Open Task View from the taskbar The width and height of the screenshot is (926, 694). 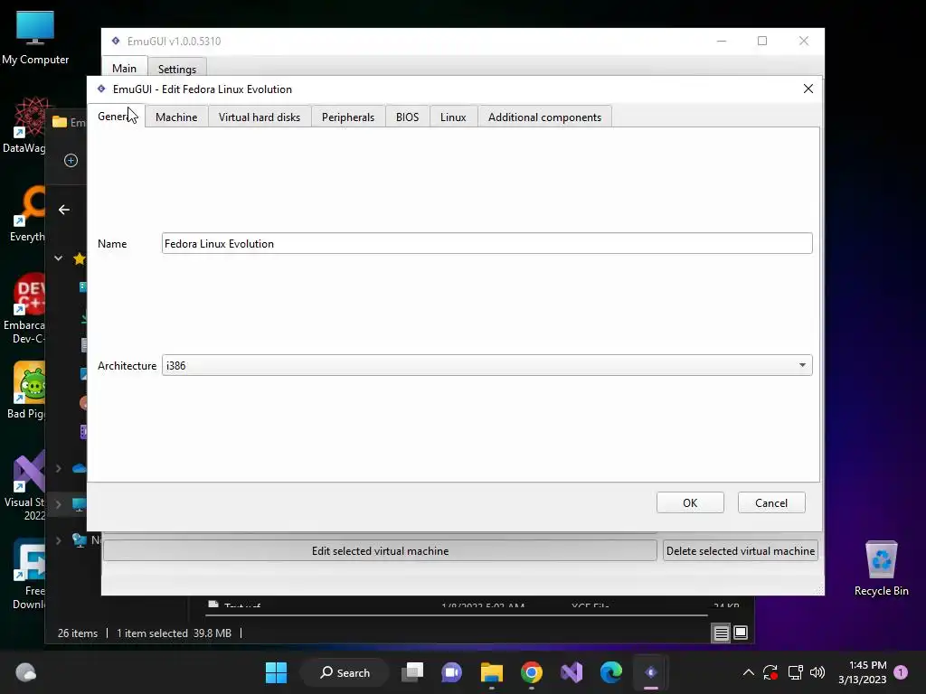point(412,672)
